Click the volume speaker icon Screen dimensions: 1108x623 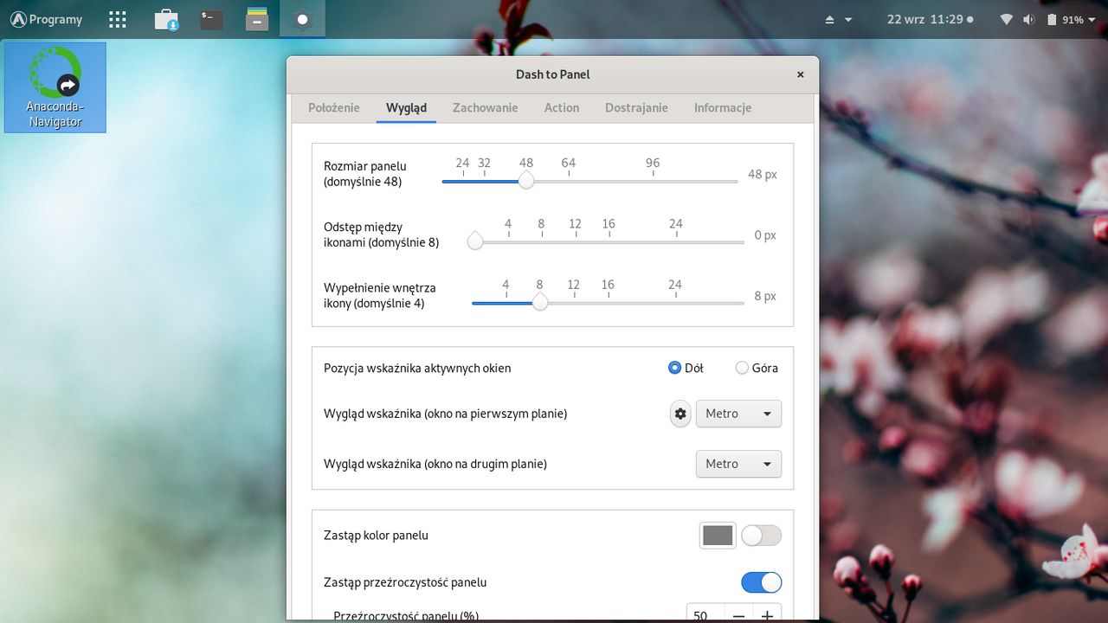click(1028, 19)
